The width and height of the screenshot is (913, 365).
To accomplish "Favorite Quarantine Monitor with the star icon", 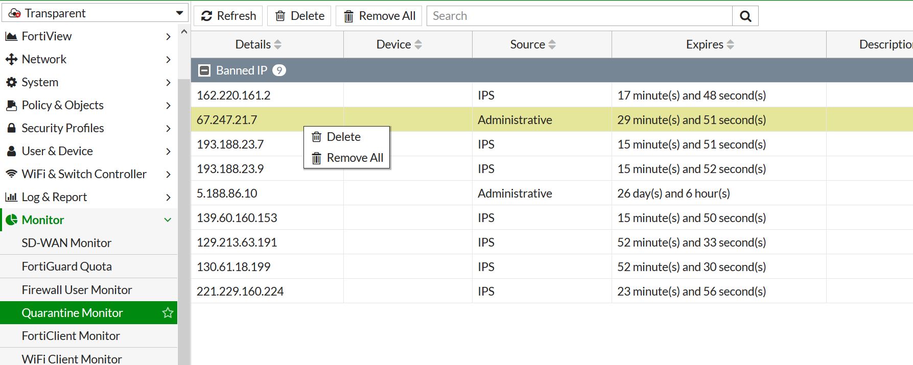I will click(168, 313).
